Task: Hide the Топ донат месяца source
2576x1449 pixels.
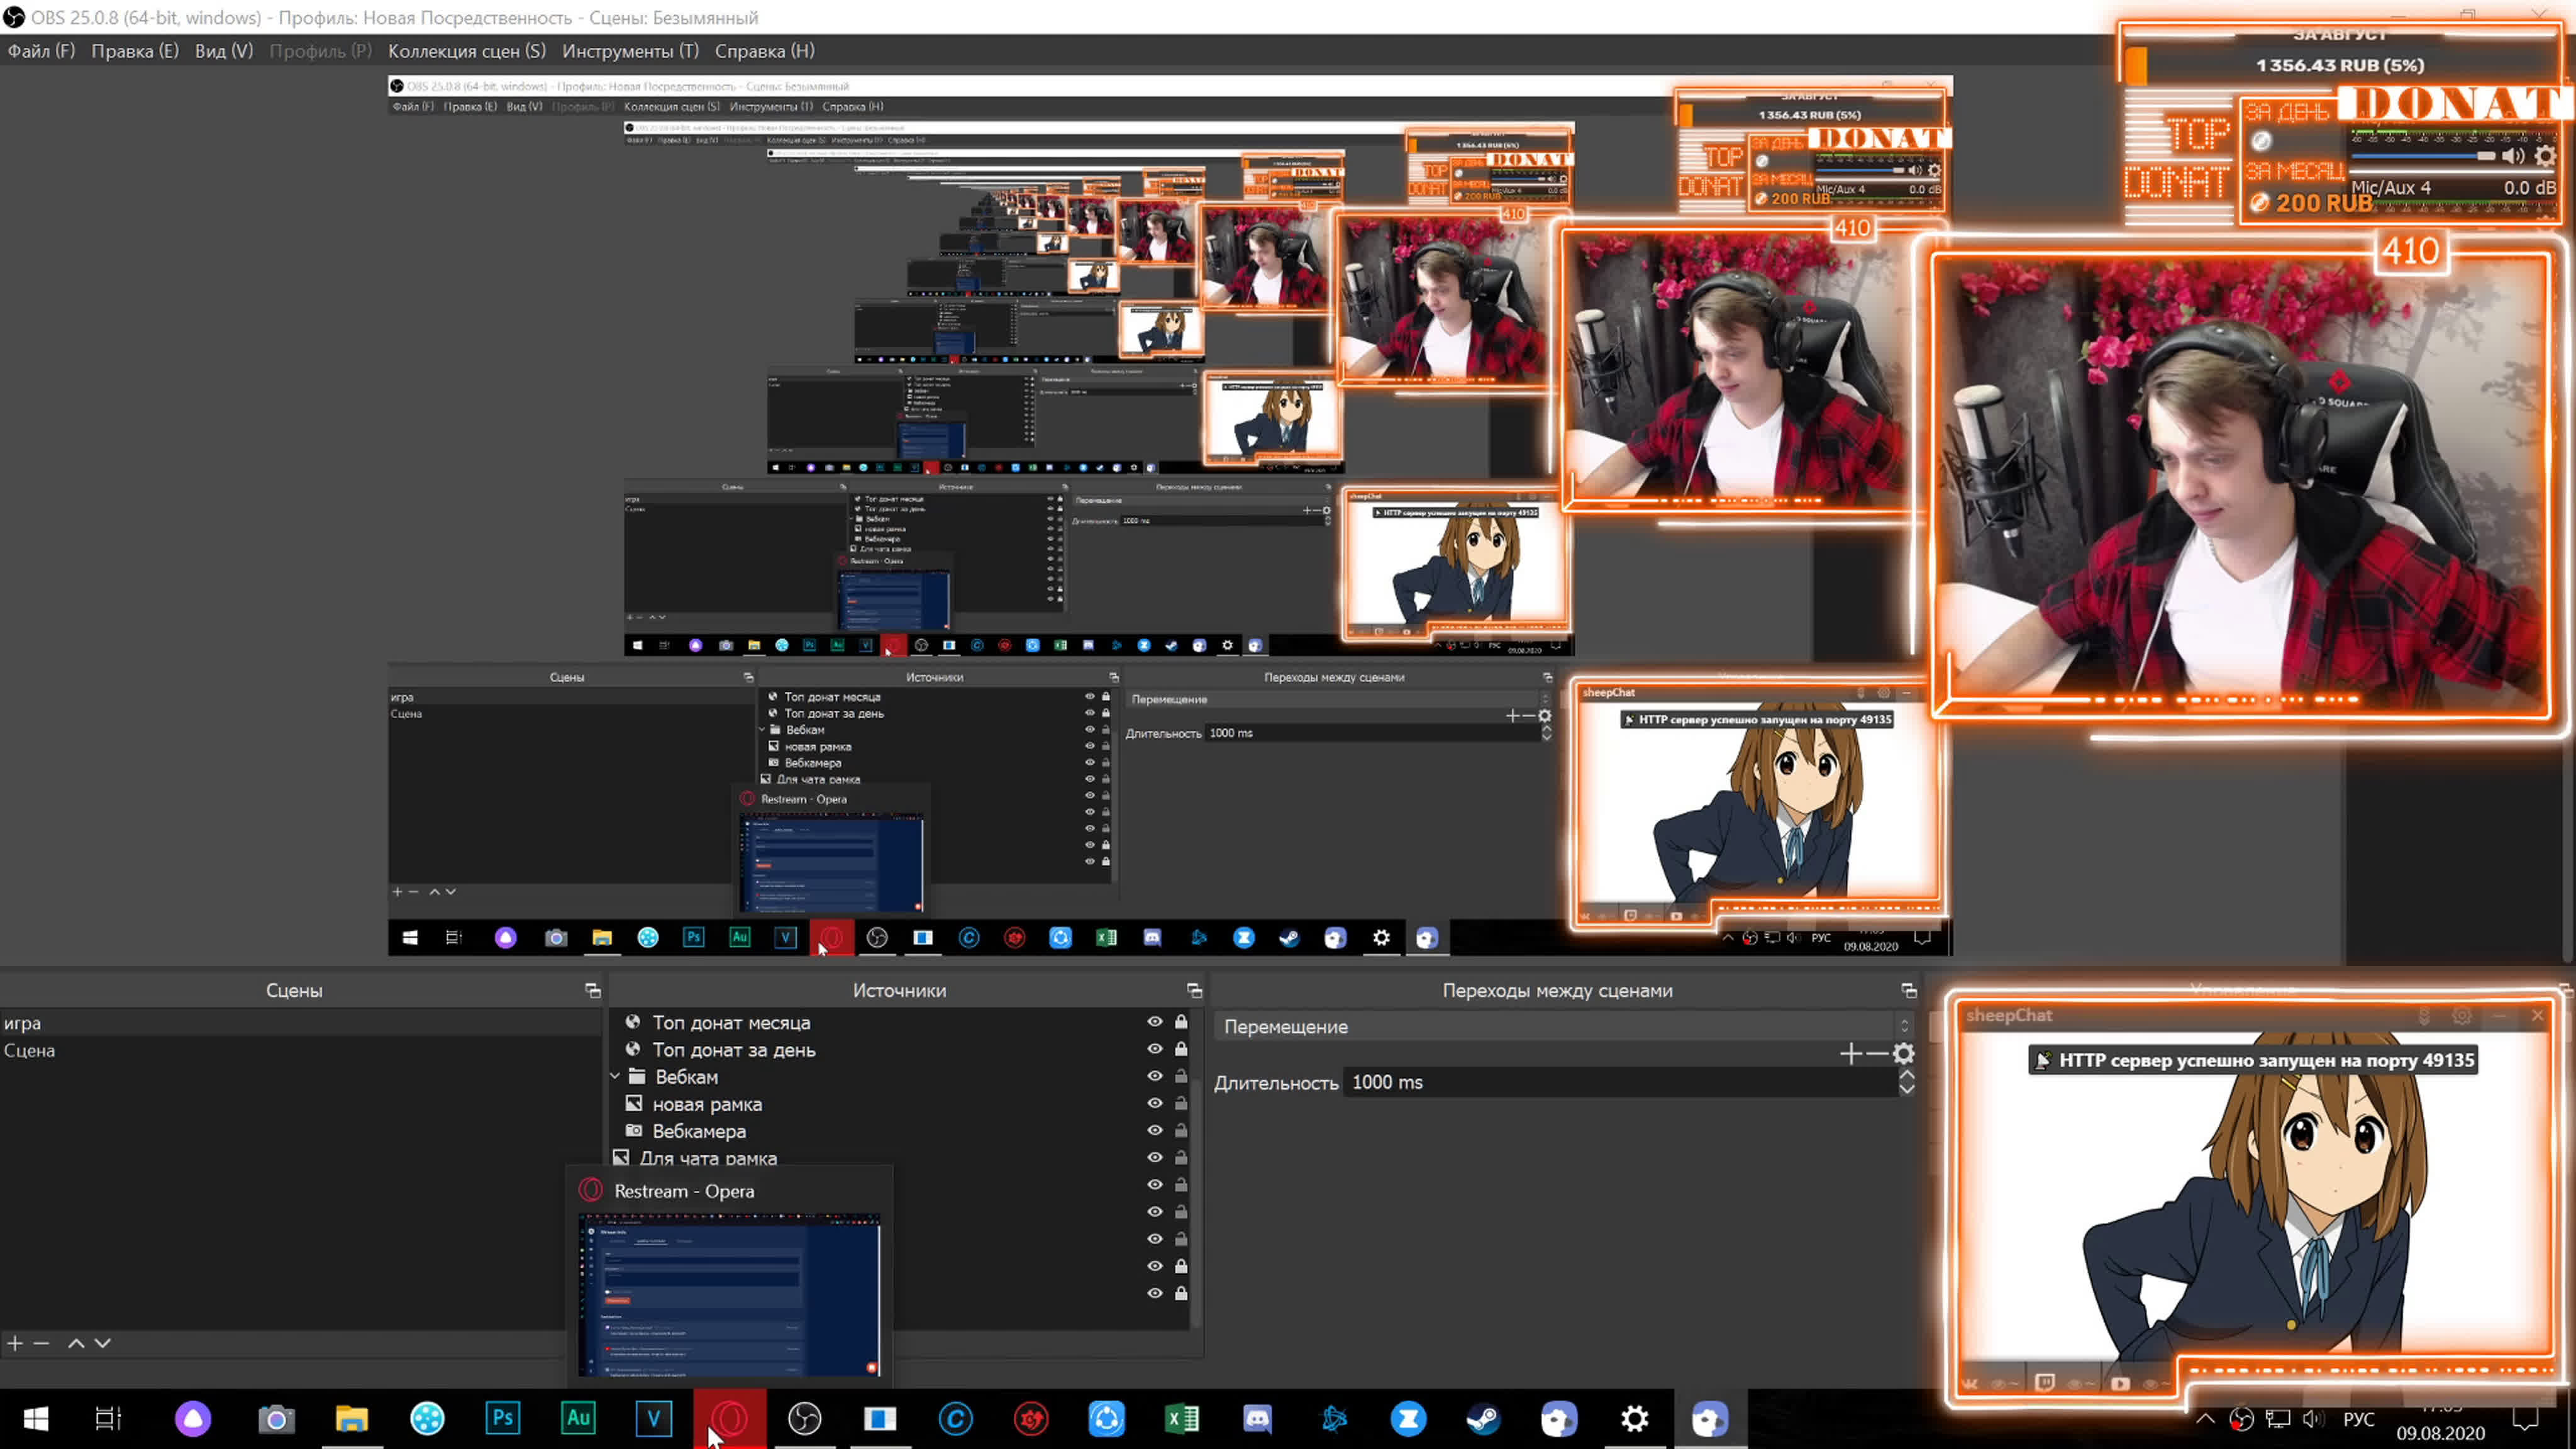Action: pyautogui.click(x=1155, y=1022)
